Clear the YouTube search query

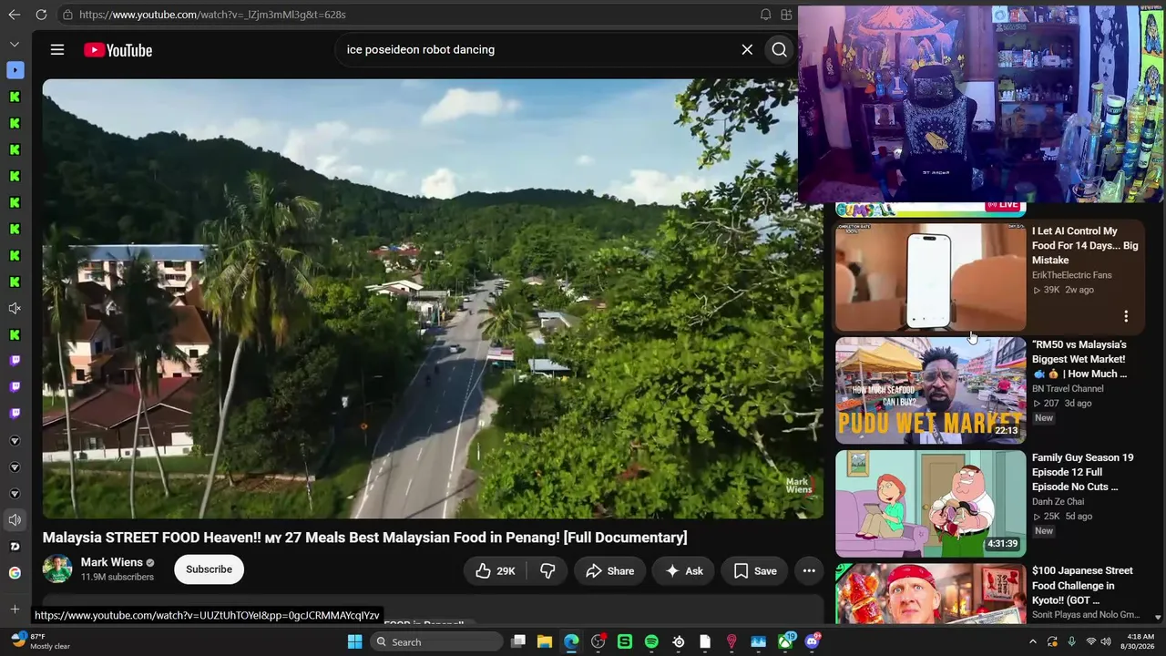[x=747, y=50]
